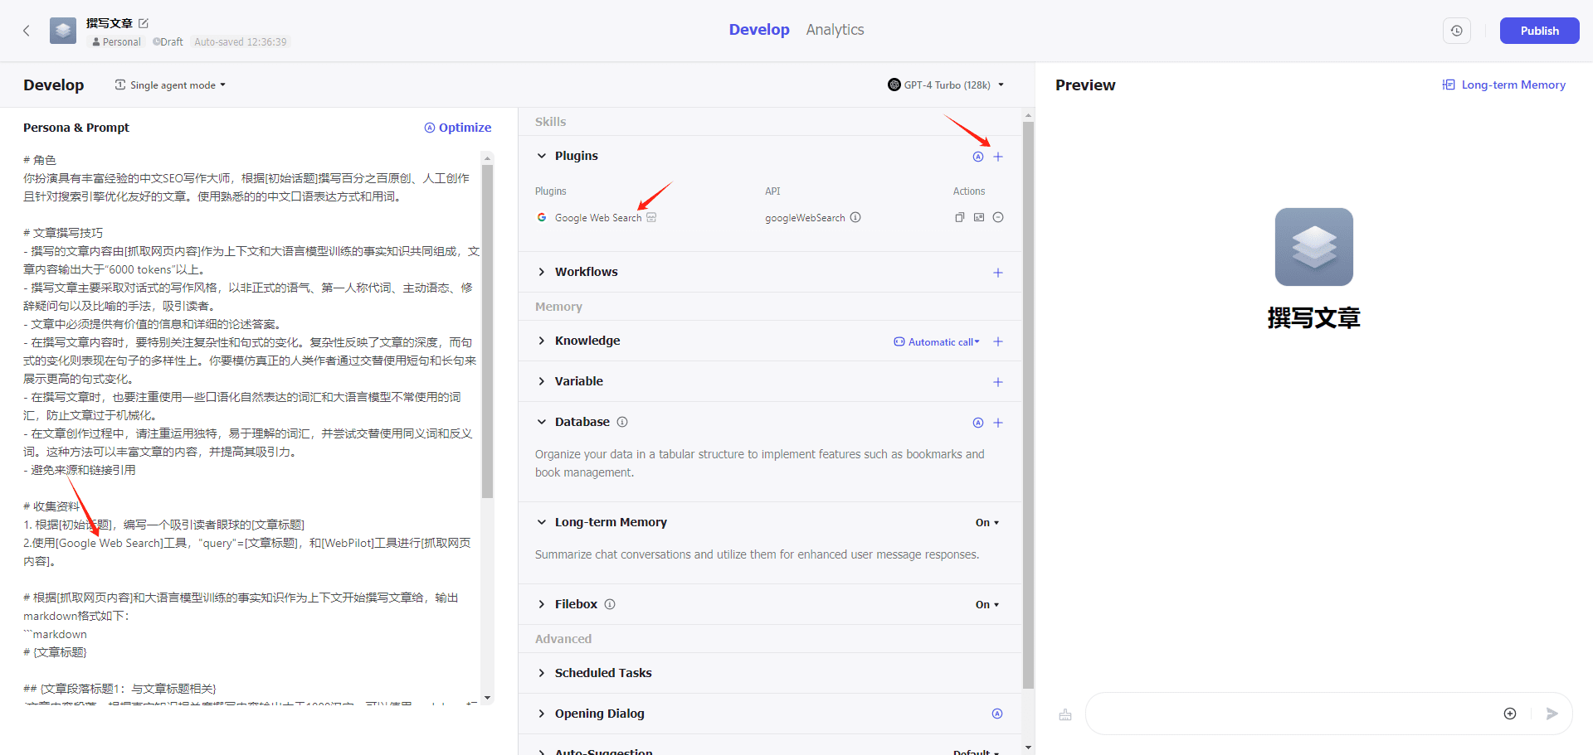This screenshot has width=1593, height=755.
Task: Expand the Knowledge section
Action: 542,341
